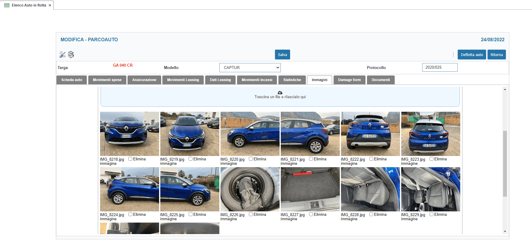Click the Modello label
The width and height of the screenshot is (532, 250).
171,68
